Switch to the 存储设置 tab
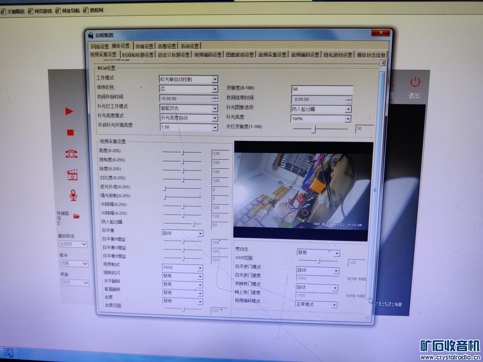 click(x=144, y=46)
